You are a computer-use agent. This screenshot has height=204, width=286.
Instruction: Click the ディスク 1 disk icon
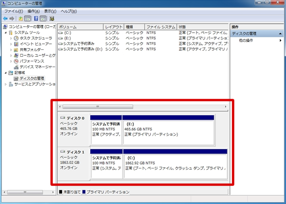point(62,152)
